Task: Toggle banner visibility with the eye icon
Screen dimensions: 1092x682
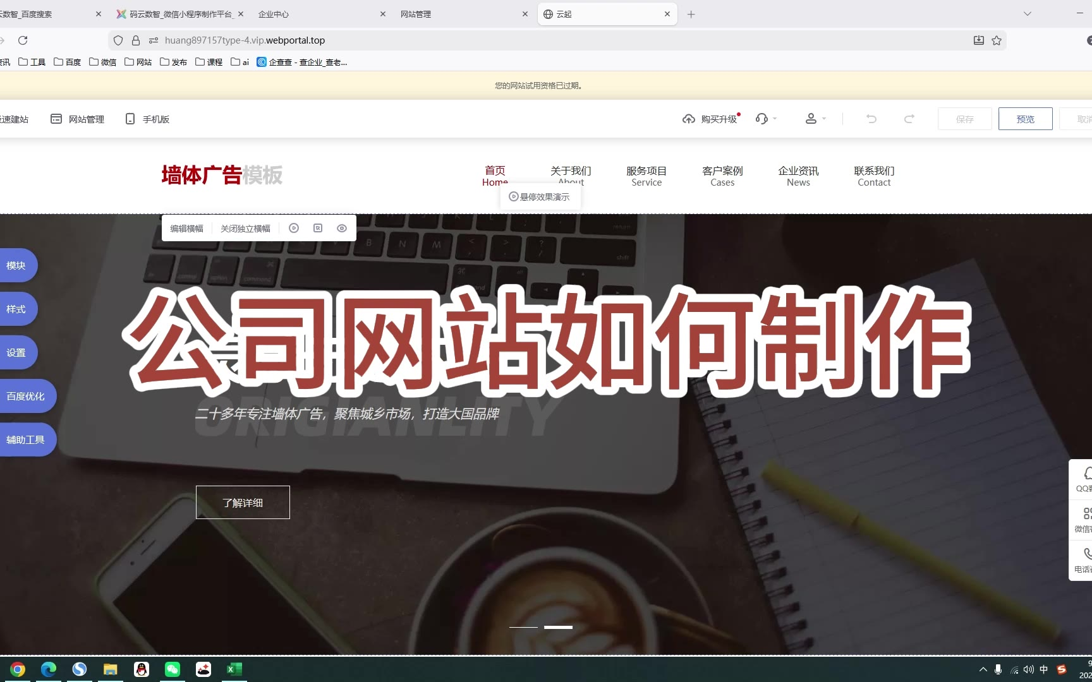Action: point(342,228)
